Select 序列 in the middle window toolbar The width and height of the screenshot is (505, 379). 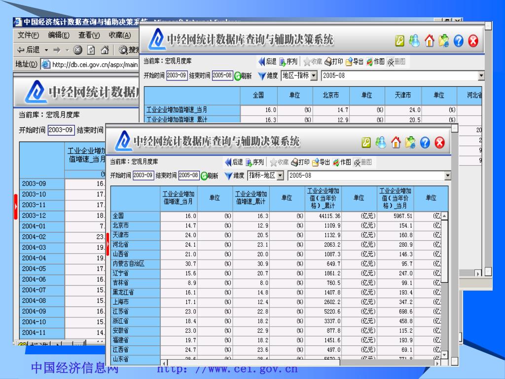[288, 62]
